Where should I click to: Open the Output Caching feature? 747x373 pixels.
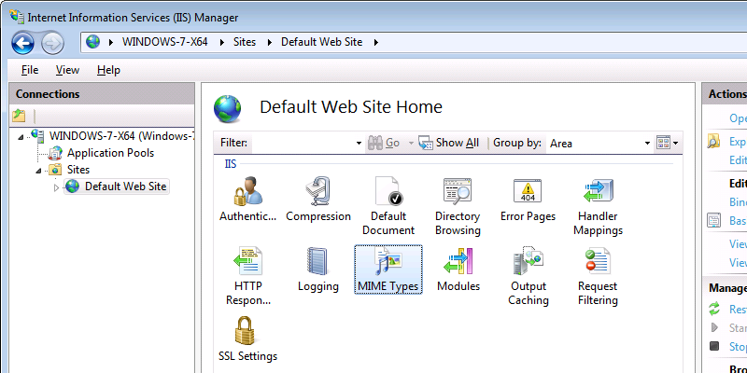[529, 276]
